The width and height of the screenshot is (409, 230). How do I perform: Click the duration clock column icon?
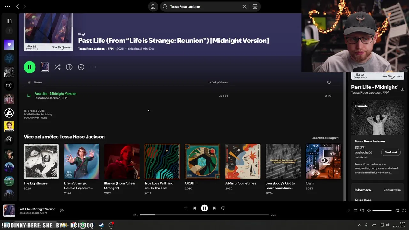329,82
